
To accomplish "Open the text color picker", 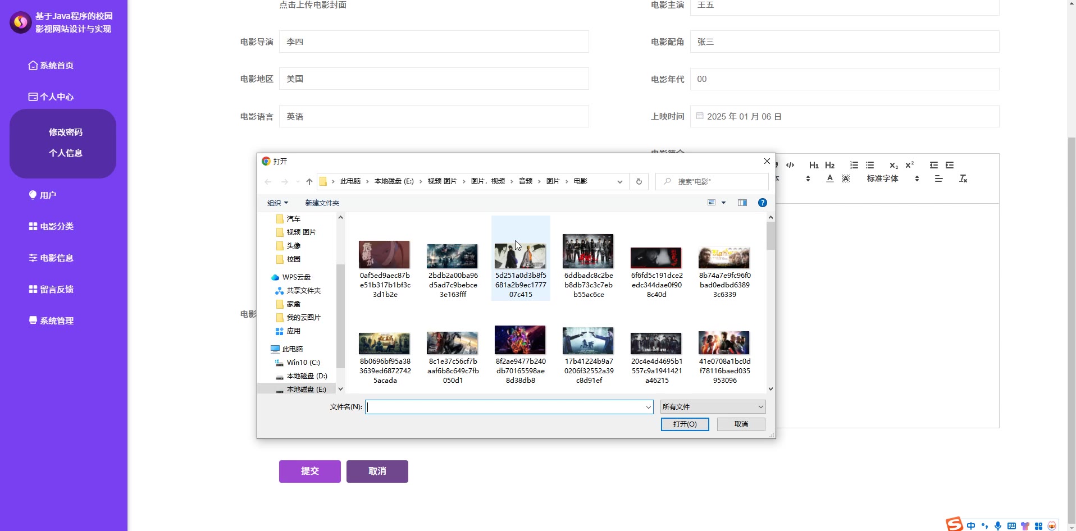I will tap(830, 178).
